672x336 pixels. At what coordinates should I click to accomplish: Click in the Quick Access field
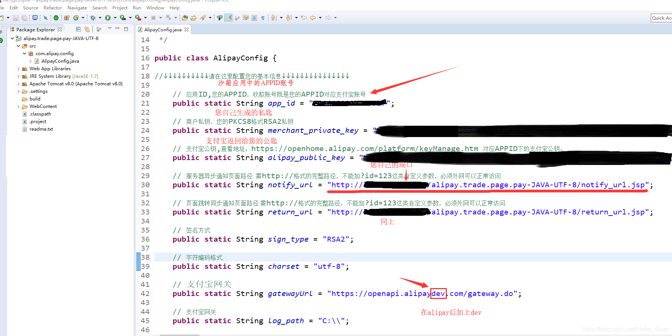pyautogui.click(x=661, y=18)
